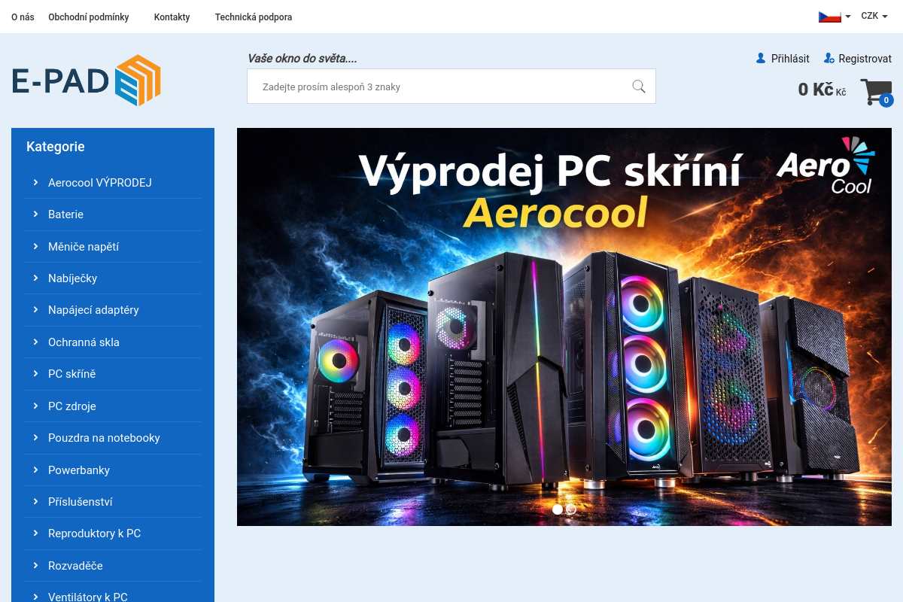Open the Kontakty link

(x=172, y=17)
